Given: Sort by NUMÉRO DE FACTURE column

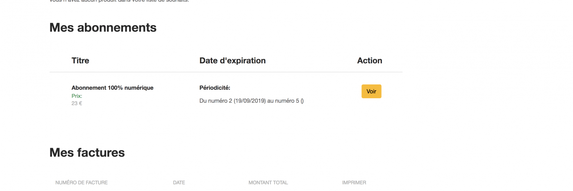Looking at the screenshot, I should [81, 183].
